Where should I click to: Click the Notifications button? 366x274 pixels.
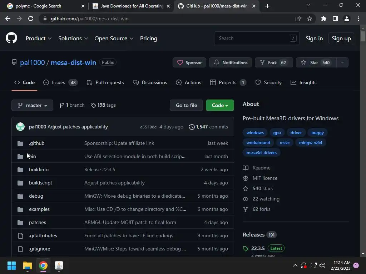(x=231, y=63)
